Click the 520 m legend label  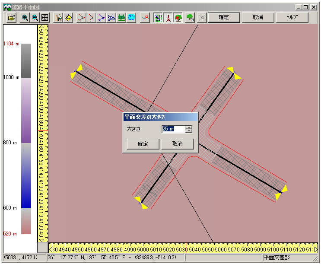(x=10, y=234)
